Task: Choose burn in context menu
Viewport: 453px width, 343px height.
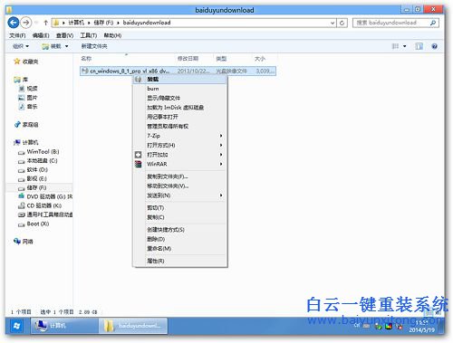Action: tap(180, 89)
